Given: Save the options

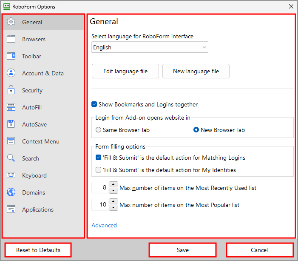Looking at the screenshot, I should [183, 250].
